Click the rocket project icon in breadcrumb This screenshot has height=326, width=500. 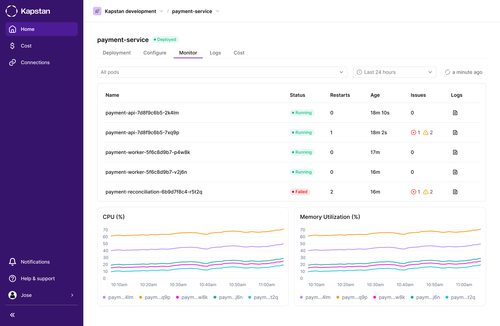pyautogui.click(x=97, y=11)
